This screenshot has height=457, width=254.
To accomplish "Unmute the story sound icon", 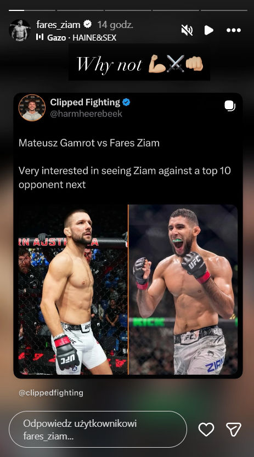I will point(187,30).
